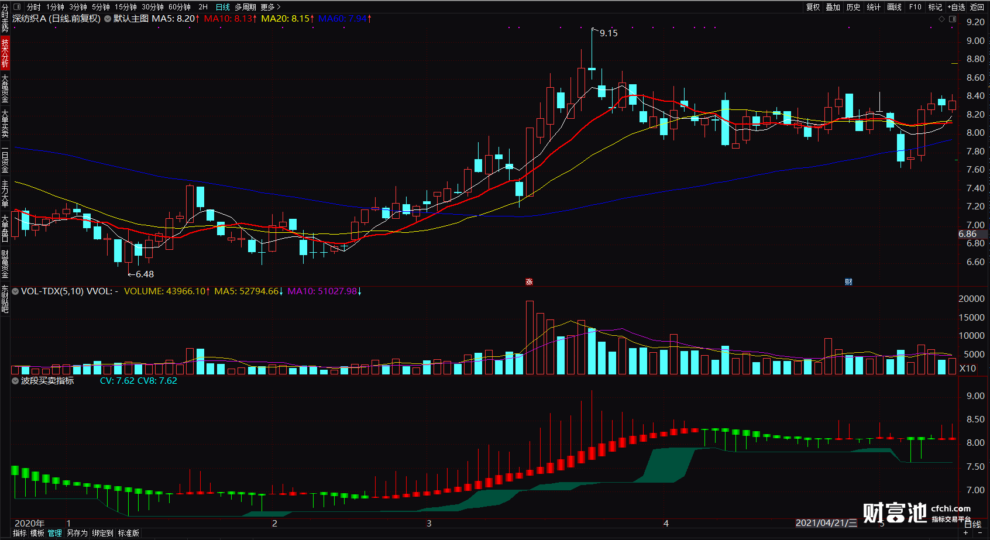The image size is (990, 540).
Task: Expand the VOL-TDX indicator dropdown circle
Action: coord(15,291)
